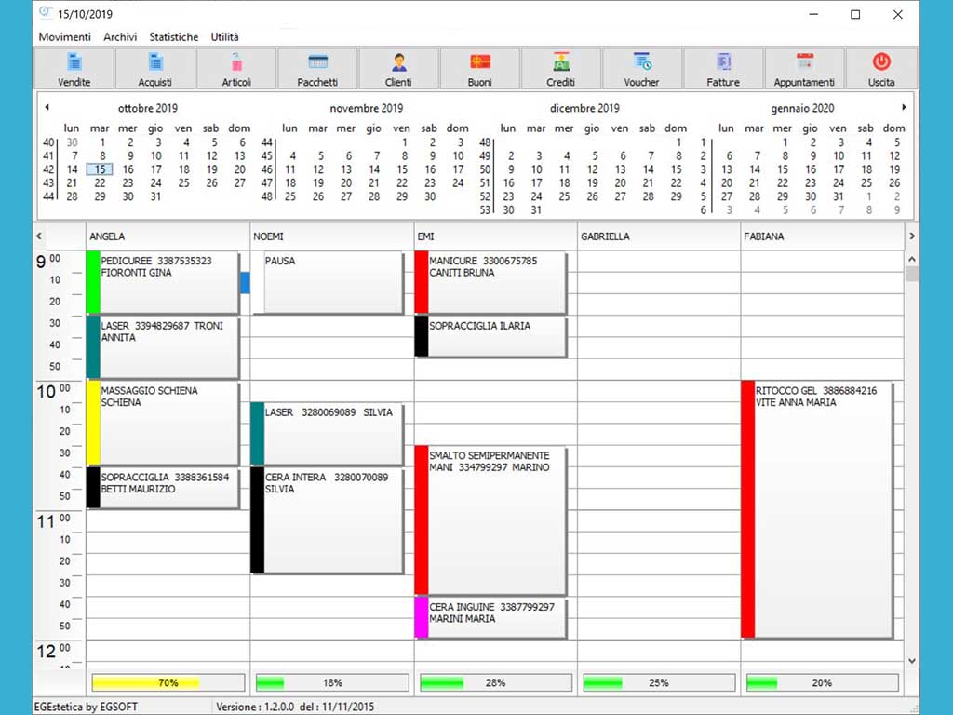Screen dimensions: 953x715
Task: Open the Archivi menu
Action: pyautogui.click(x=120, y=37)
